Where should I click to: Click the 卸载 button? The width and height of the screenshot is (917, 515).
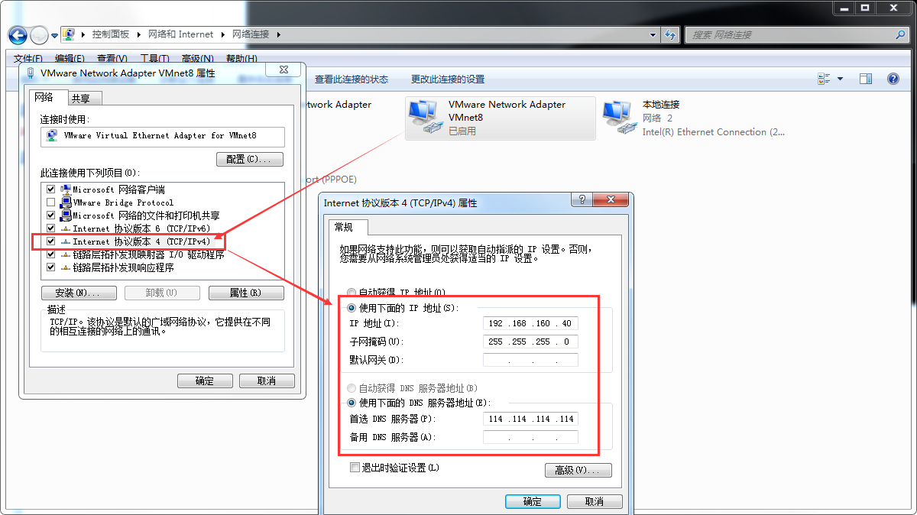pos(162,293)
